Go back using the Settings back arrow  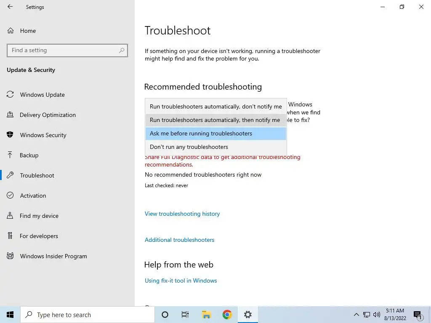10,7
